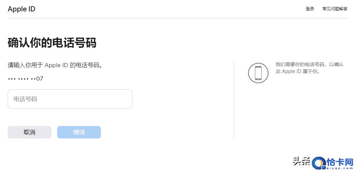The width and height of the screenshot is (354, 171).
Task: Select the 确认你的电话号码 heading
Action: (52, 43)
